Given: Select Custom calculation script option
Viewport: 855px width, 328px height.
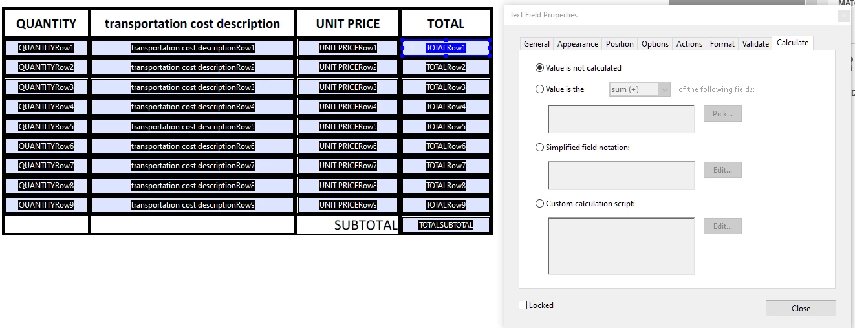Looking at the screenshot, I should (539, 204).
